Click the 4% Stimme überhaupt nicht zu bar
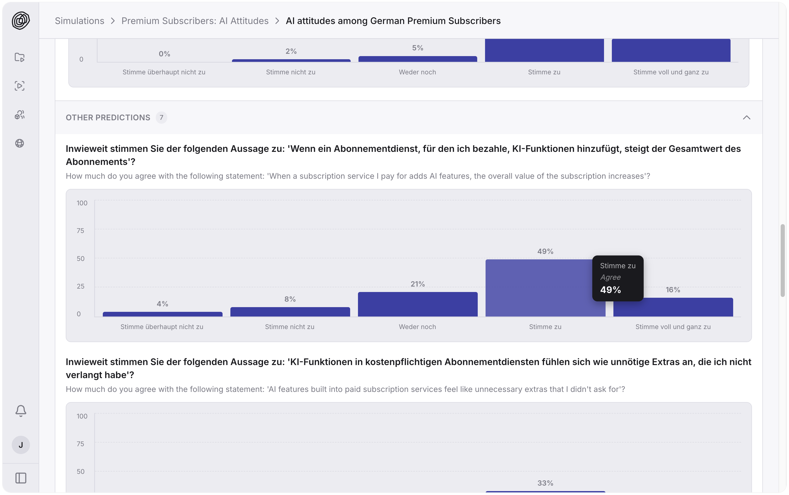 [162, 314]
